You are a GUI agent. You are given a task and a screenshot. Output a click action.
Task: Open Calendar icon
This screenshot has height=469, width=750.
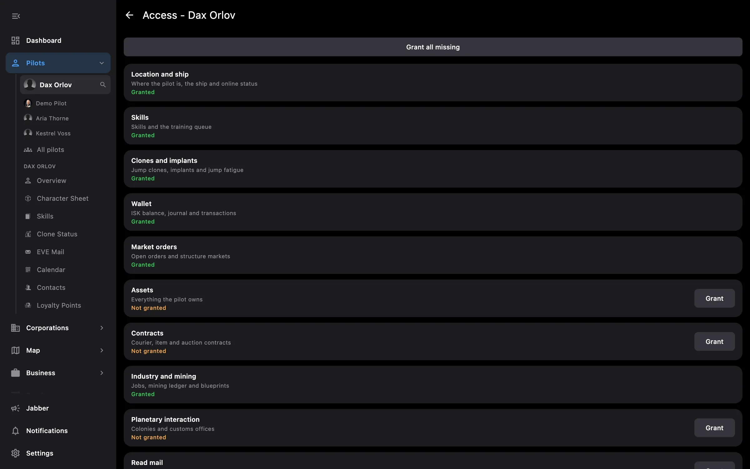tap(28, 270)
